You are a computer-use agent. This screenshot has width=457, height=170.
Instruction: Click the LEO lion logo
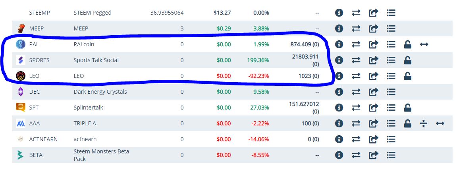[x=21, y=76]
